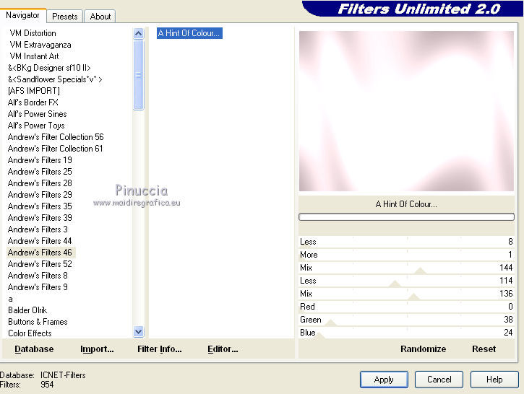Apply the filter

pos(384,380)
